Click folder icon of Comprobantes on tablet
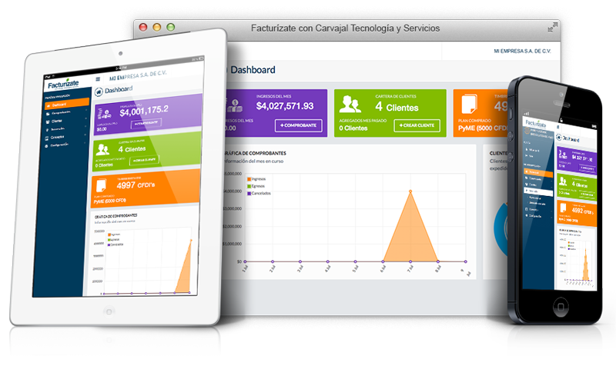Viewport: 616px width, 376px height. click(x=48, y=114)
